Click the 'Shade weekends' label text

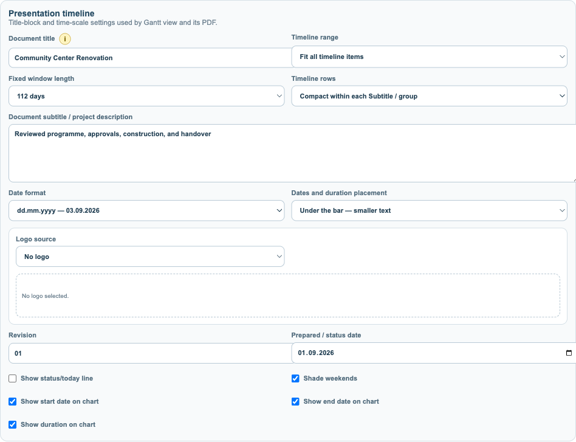pos(330,378)
